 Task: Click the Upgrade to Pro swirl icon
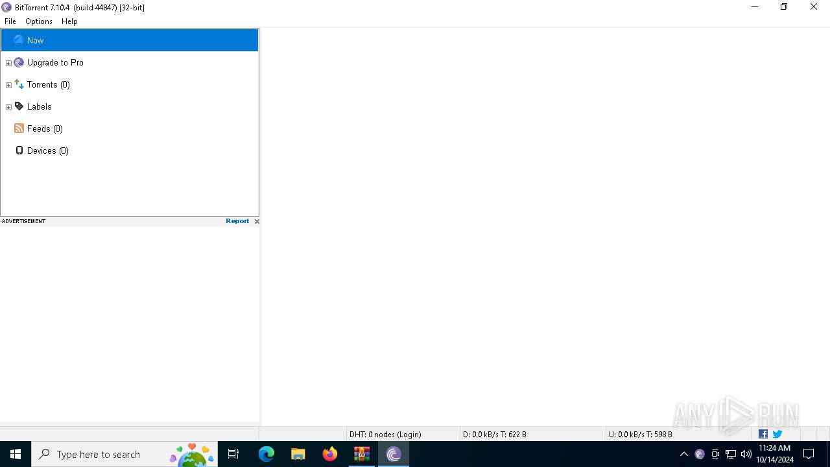click(19, 62)
